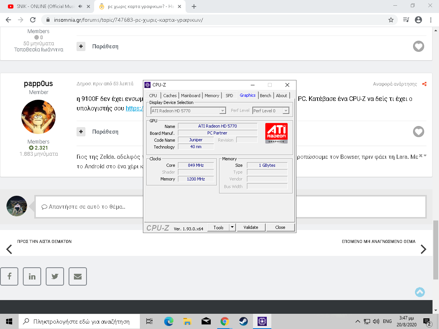Viewport: 439px width, 329px height.
Task: Click the https link in papp0us post
Action: coord(135,108)
